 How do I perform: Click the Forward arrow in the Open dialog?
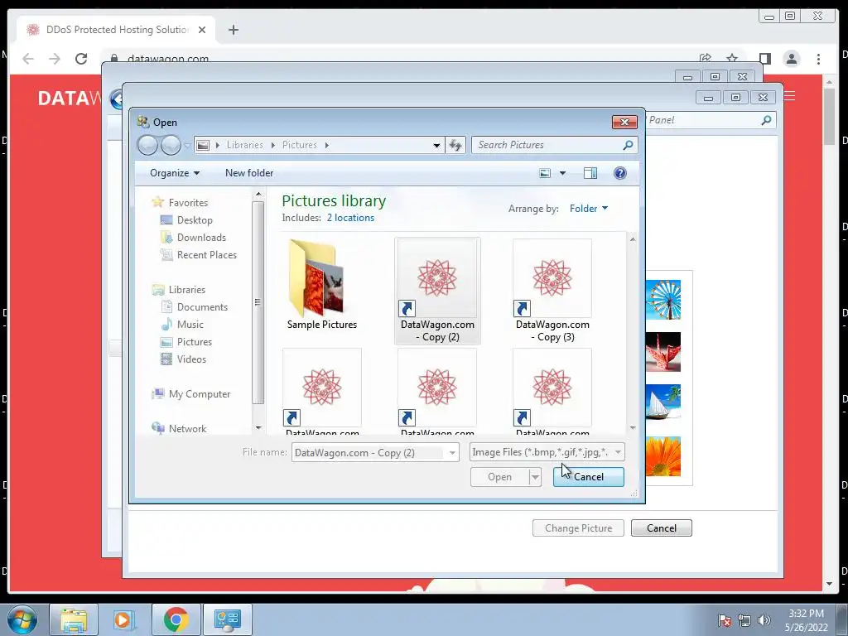coord(171,145)
